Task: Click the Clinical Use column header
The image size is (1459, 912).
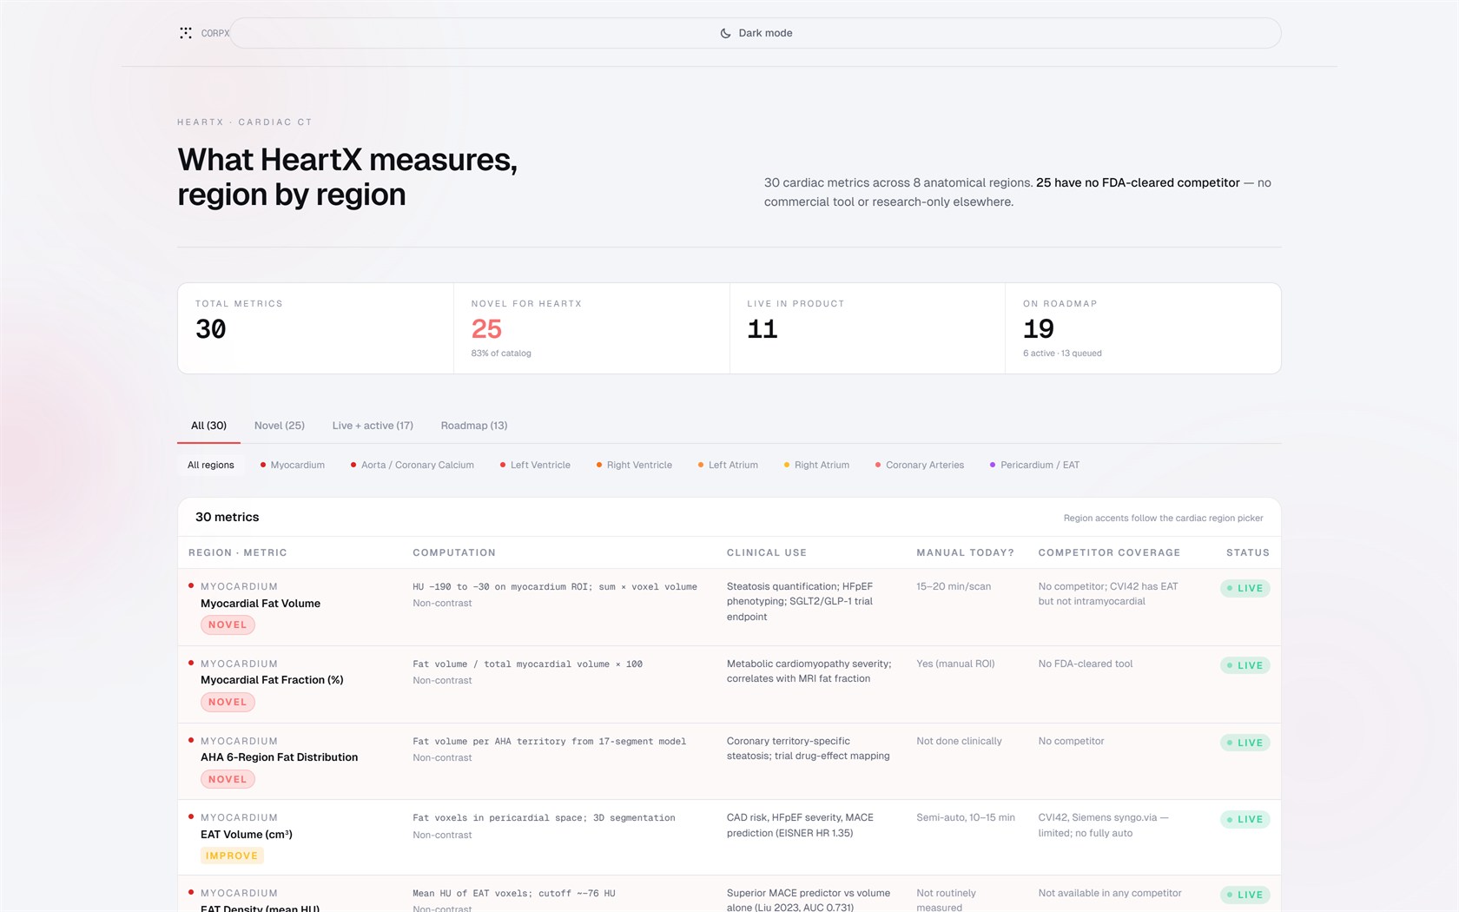Action: point(767,552)
